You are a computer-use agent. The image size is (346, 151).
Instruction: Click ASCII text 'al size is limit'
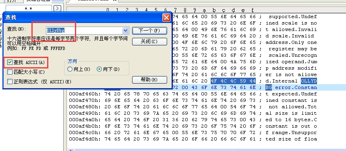pos(291,113)
